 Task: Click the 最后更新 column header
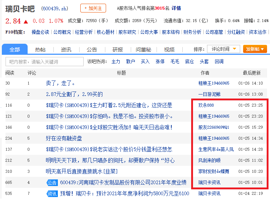pyautogui.click(x=252, y=73)
